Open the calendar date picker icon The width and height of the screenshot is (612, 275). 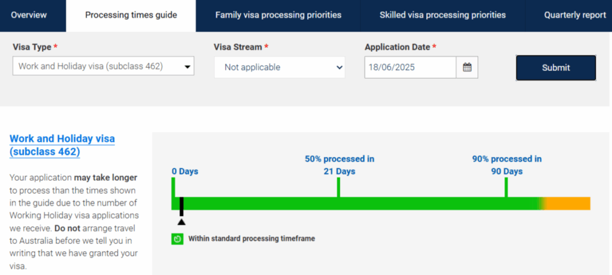tap(467, 67)
